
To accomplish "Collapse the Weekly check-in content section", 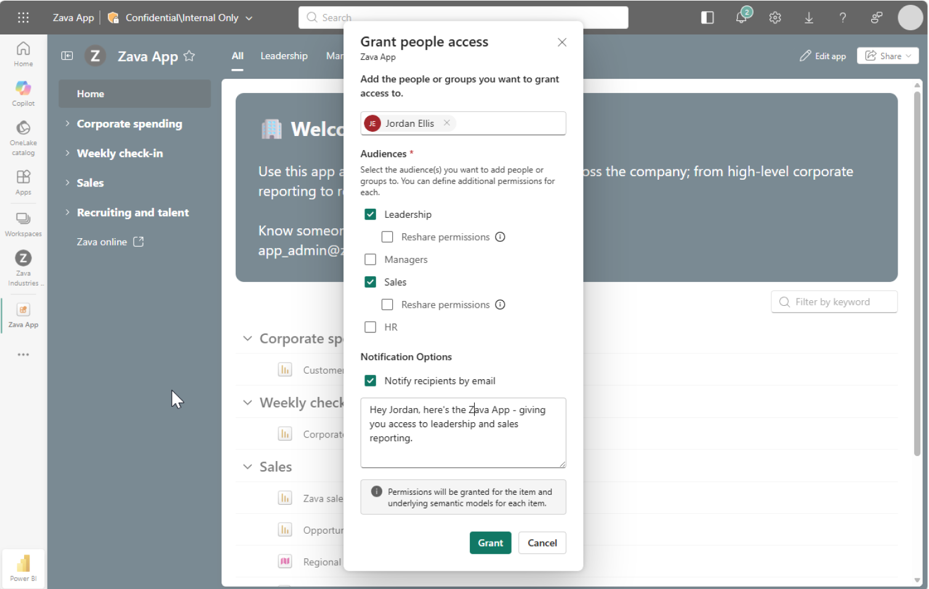I will [247, 403].
